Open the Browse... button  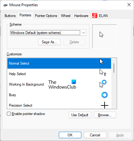[x=105, y=115]
